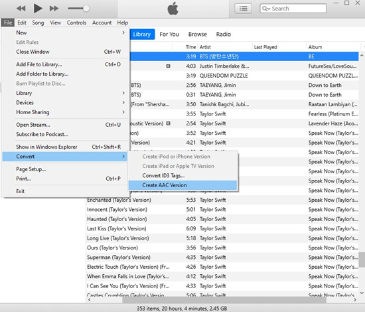Click the play button
Viewport: 365px width, 312px height.
pyautogui.click(x=38, y=9)
